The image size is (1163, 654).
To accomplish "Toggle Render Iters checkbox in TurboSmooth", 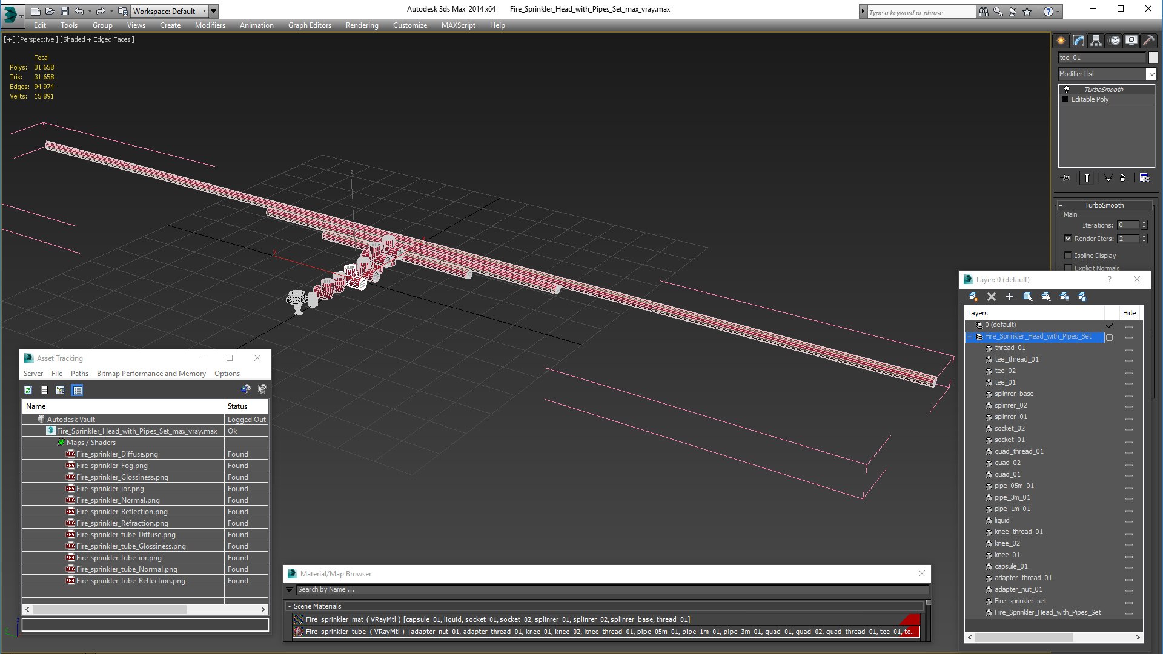I will (x=1068, y=238).
